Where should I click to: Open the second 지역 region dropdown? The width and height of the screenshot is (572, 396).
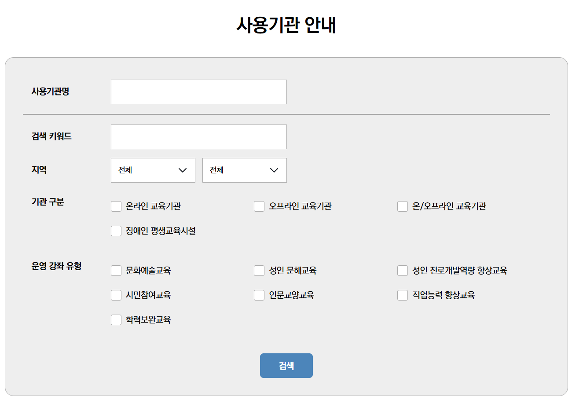point(245,170)
